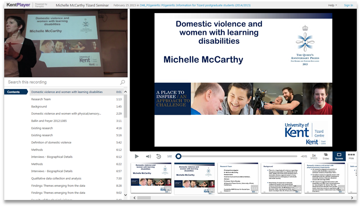This screenshot has height=207, width=361.
Task: Open second title slide thumbnail
Action: tap(195, 179)
